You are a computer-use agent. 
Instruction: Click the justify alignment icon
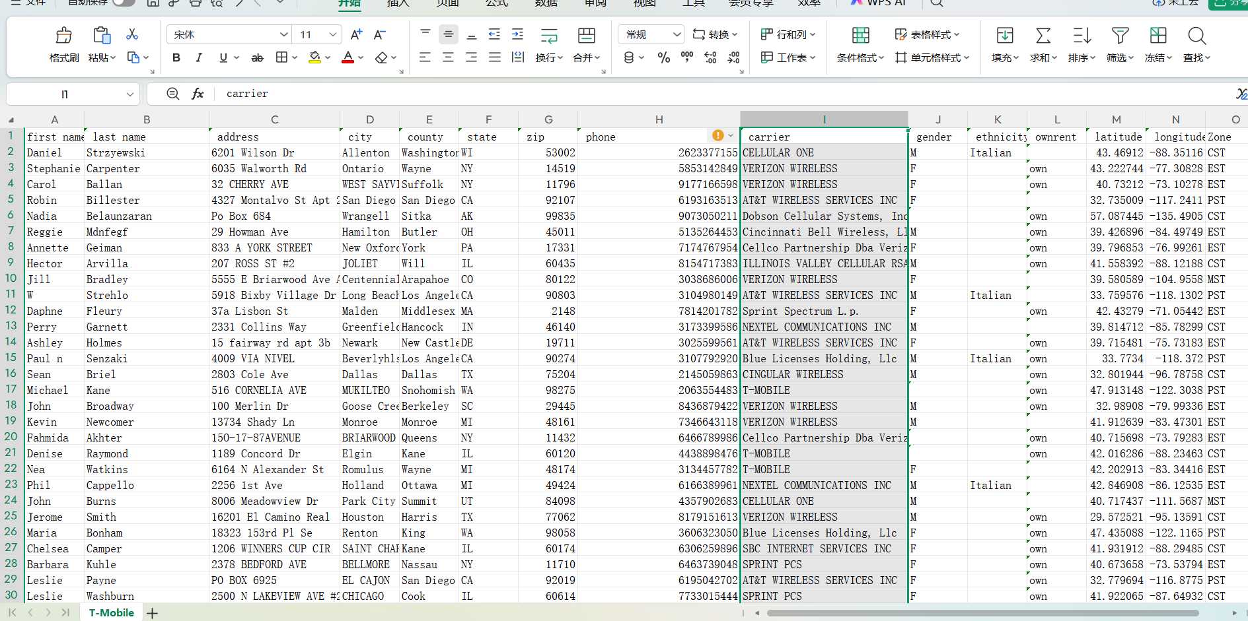(495, 57)
